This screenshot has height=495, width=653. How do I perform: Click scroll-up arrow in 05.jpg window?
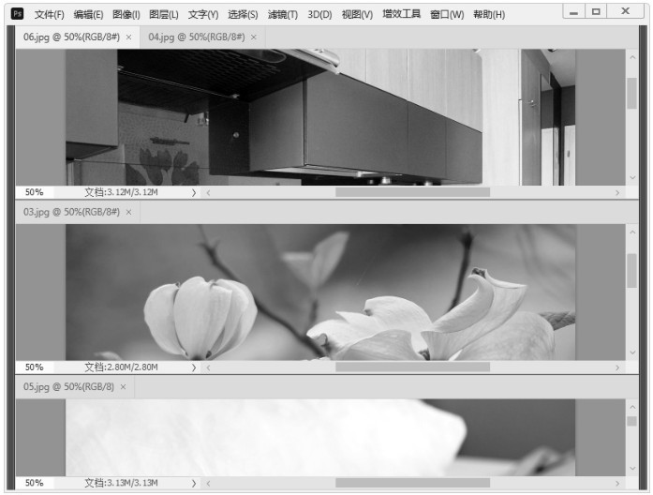tap(632, 407)
